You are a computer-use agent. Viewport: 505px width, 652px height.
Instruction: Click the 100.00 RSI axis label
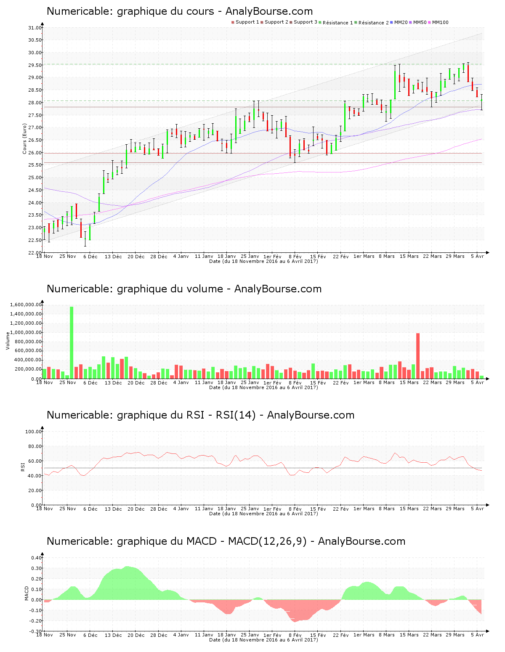click(33, 432)
